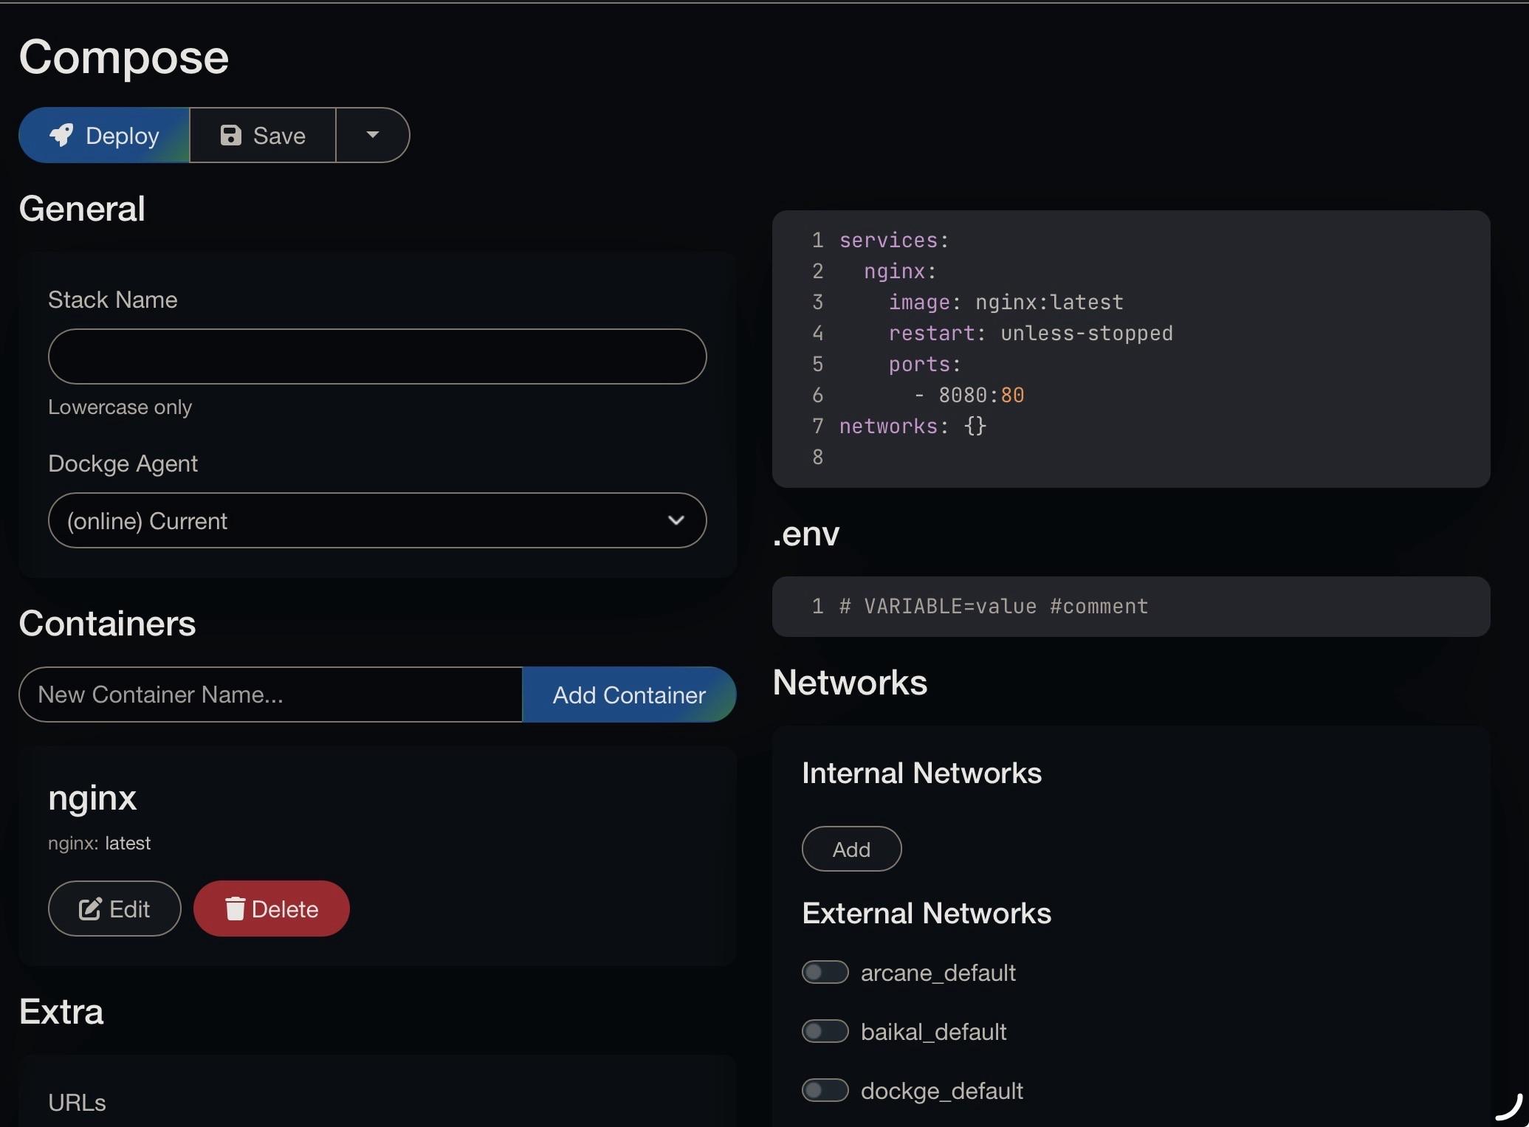Toggle the arcane_default external network
The image size is (1529, 1127).
pos(825,972)
